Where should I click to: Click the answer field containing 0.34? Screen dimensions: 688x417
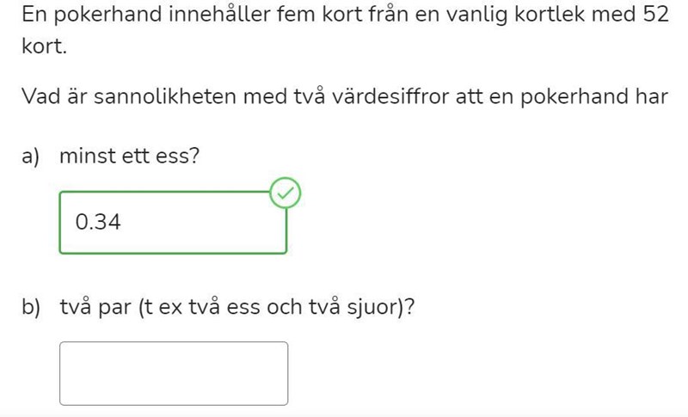click(172, 223)
